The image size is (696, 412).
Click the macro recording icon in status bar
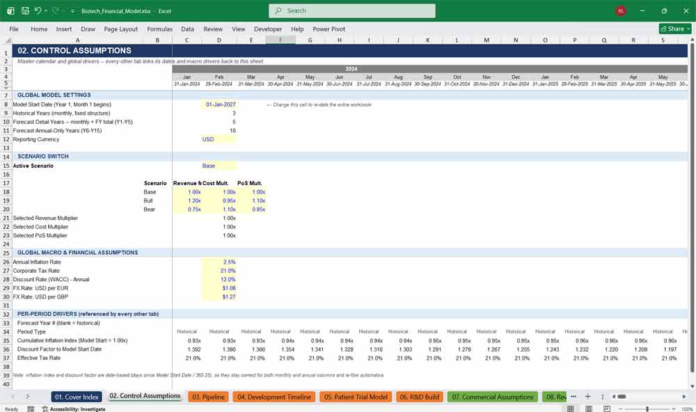point(31,409)
